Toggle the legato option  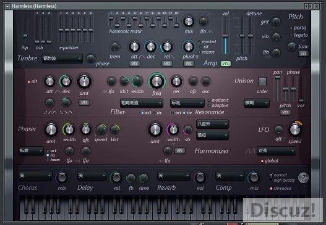[291, 36]
